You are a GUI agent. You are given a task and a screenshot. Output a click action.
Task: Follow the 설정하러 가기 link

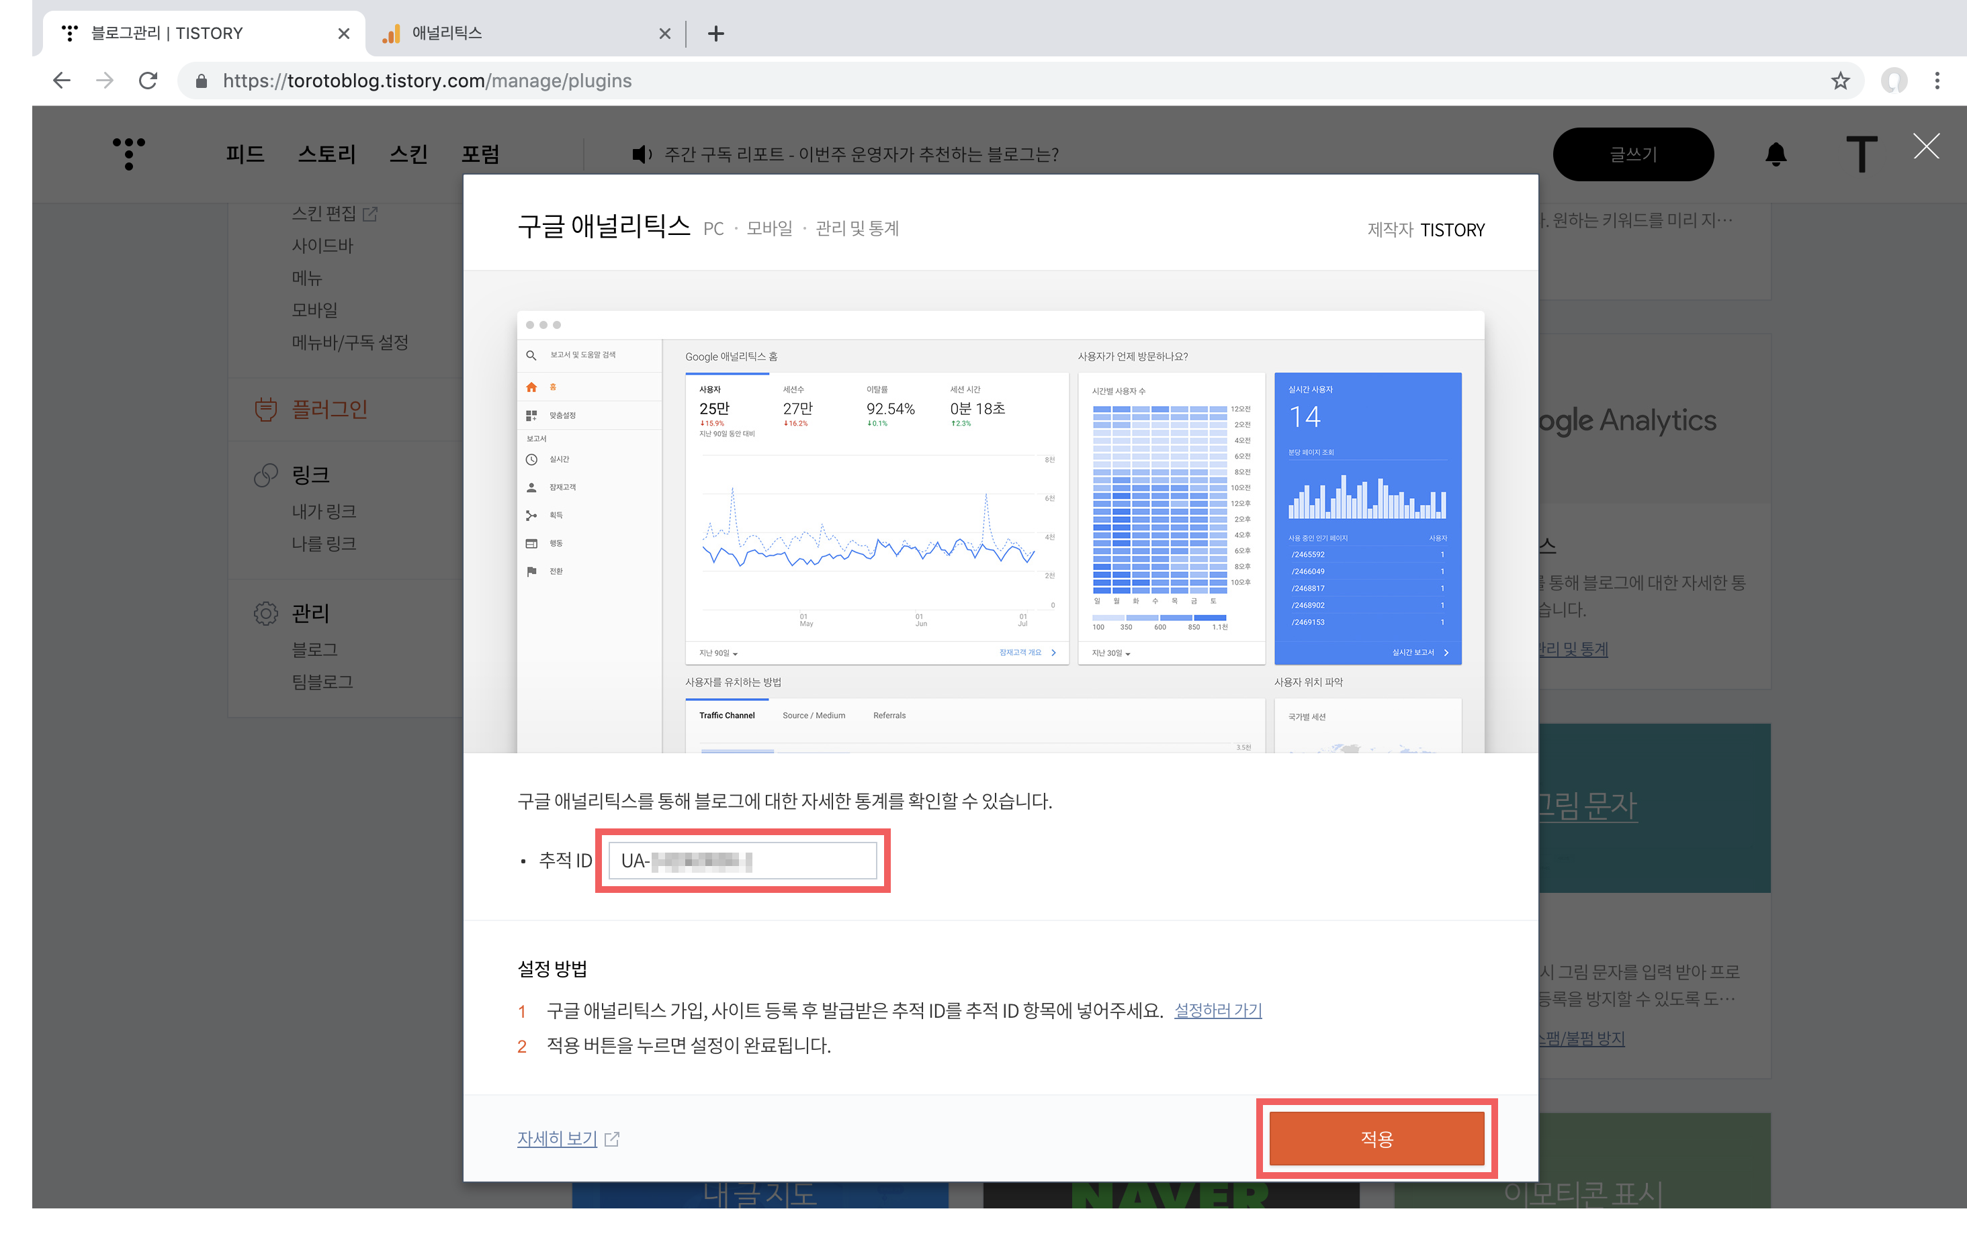coord(1218,1011)
